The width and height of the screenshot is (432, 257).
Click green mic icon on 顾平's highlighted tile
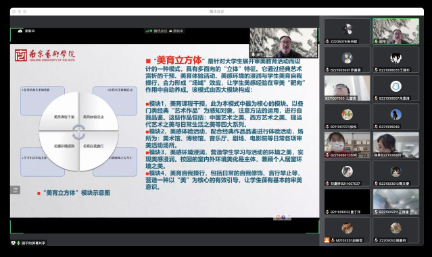(376, 42)
